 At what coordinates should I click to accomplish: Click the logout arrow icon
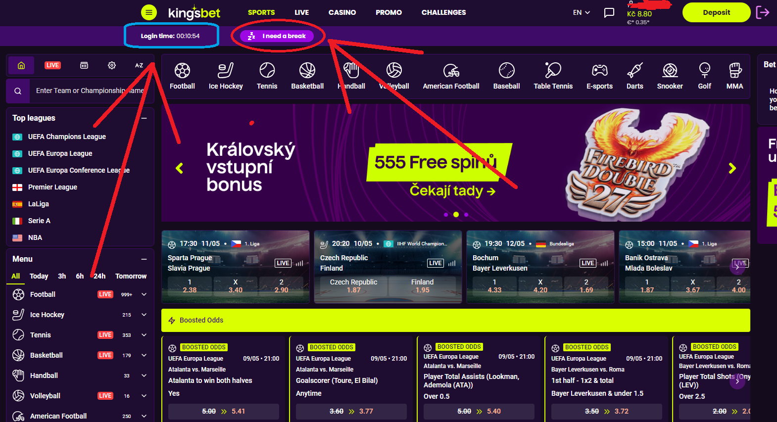(763, 12)
